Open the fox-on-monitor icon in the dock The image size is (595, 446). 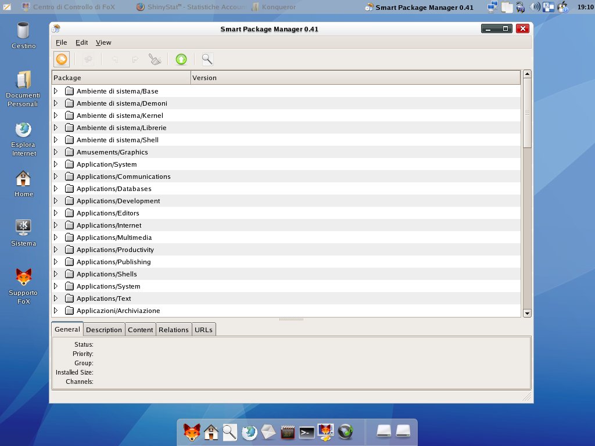click(x=326, y=432)
